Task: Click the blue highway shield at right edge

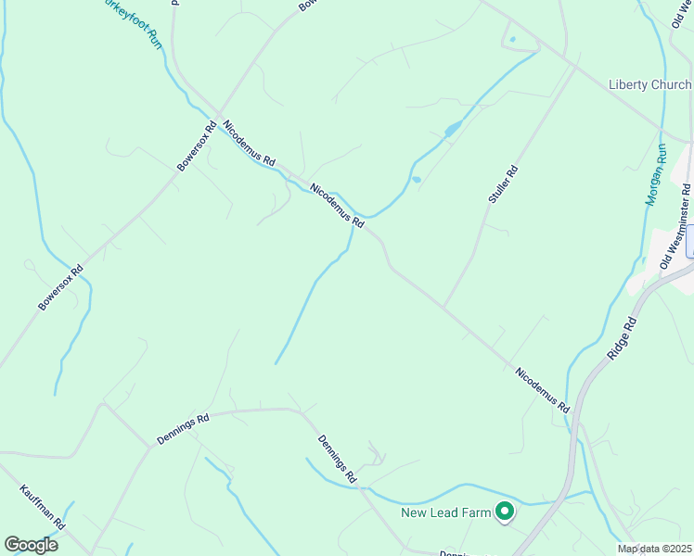Action: pyautogui.click(x=690, y=241)
